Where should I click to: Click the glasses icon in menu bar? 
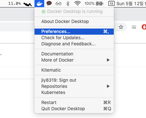point(59,4)
